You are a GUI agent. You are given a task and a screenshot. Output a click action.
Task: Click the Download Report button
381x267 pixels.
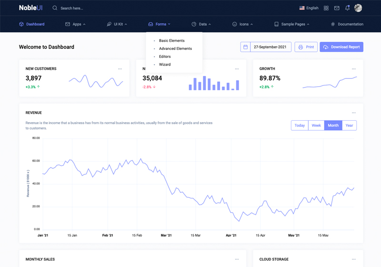click(341, 47)
